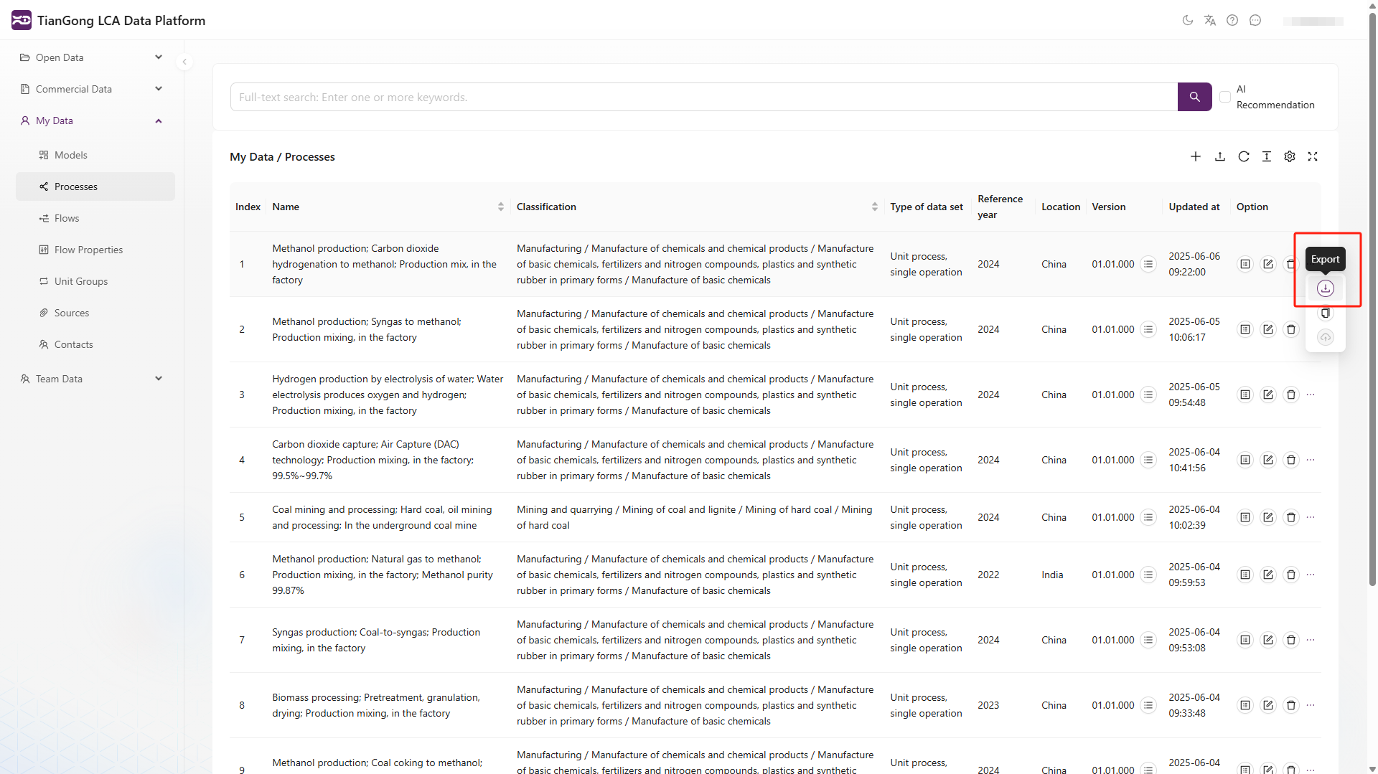The height and width of the screenshot is (774, 1378).
Task: Collapse the sidebar with arrow handle
Action: point(184,62)
